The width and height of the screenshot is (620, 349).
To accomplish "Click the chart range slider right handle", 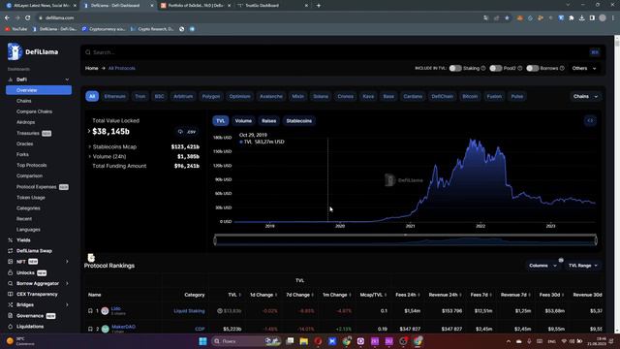I will (x=596, y=239).
